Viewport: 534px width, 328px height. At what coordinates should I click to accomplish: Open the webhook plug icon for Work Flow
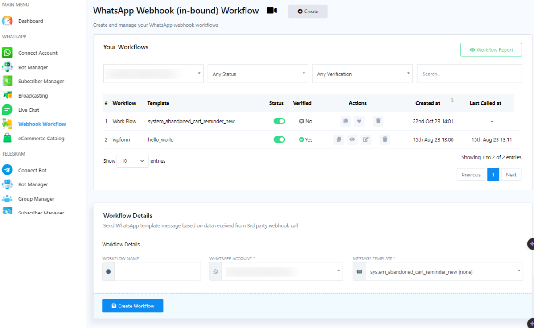pos(359,121)
